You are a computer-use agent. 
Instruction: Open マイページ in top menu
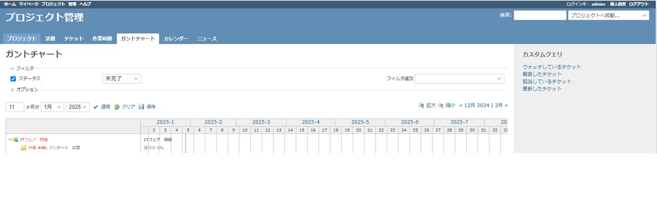pos(28,4)
